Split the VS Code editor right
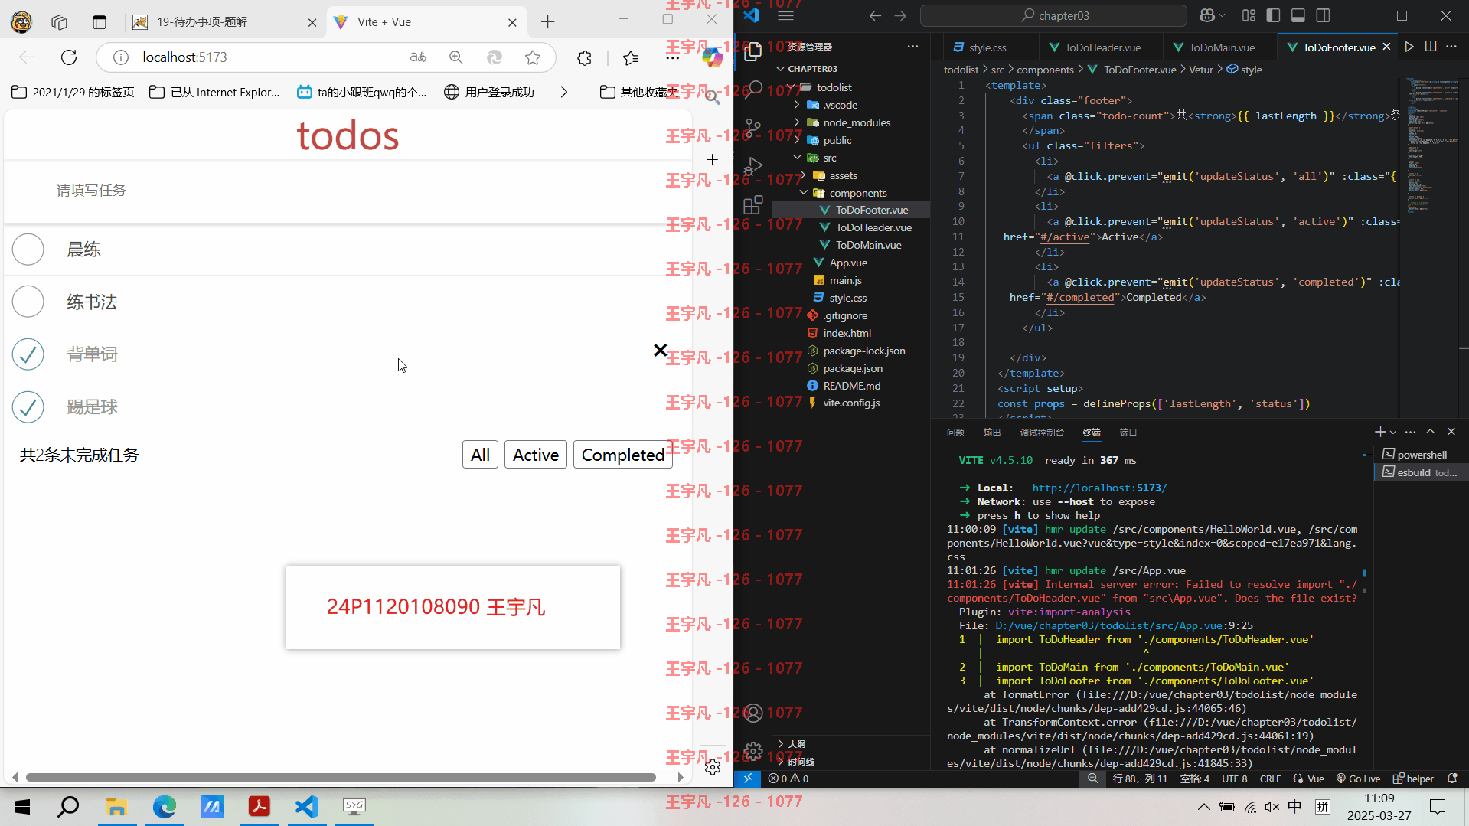Image resolution: width=1469 pixels, height=826 pixels. coord(1430,47)
